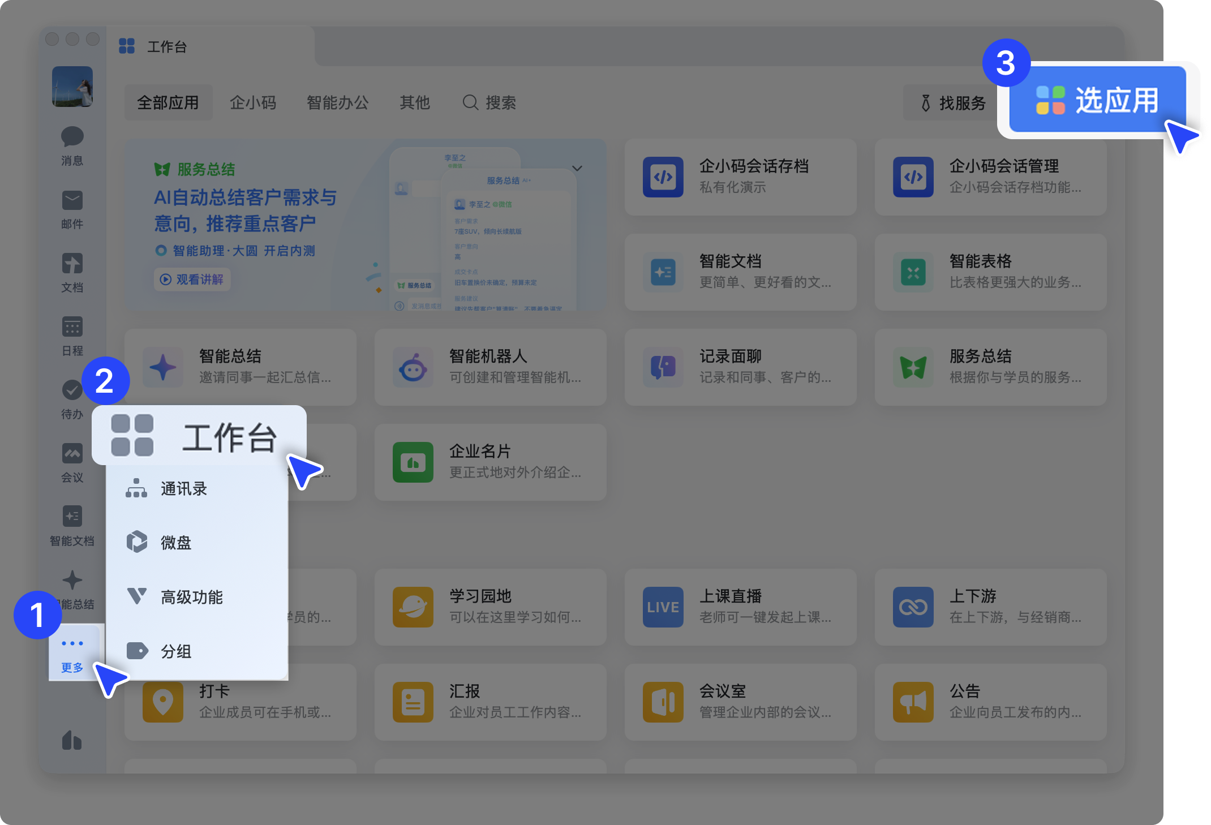Click the bottom sidebar stats icon

[72, 740]
